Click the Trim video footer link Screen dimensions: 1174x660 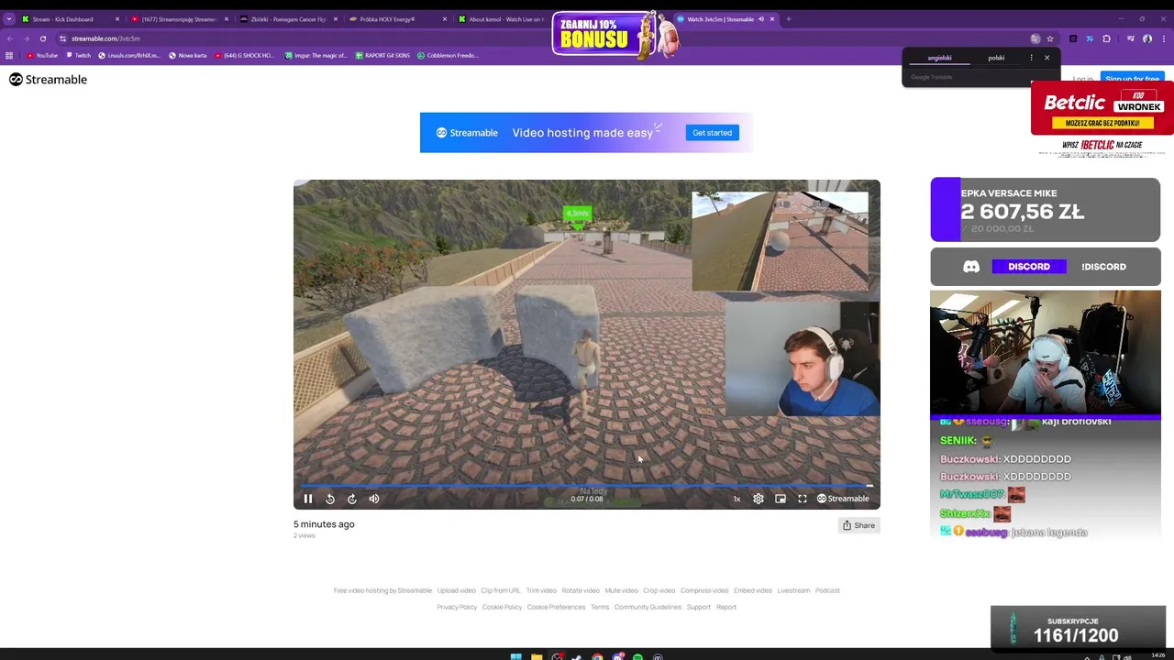click(541, 590)
